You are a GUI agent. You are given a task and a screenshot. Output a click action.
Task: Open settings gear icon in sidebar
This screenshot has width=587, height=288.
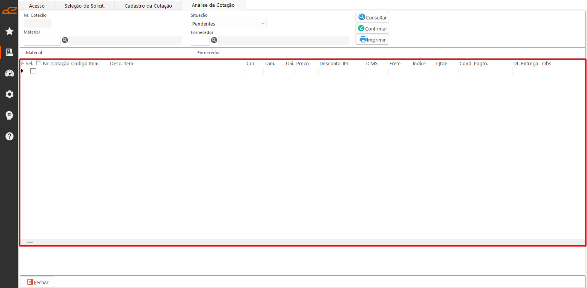click(9, 94)
